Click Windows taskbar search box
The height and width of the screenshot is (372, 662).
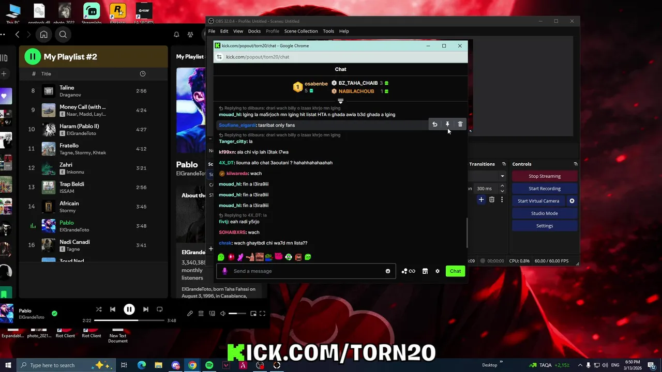[x=66, y=365]
